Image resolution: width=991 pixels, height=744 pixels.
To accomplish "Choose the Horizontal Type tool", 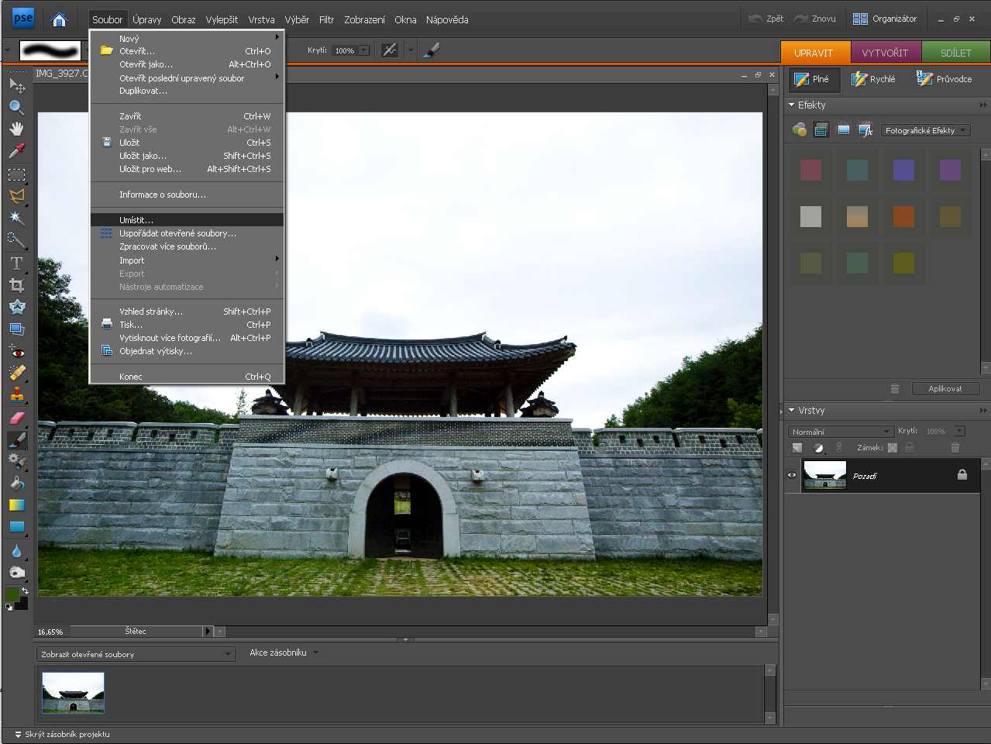I will [16, 263].
